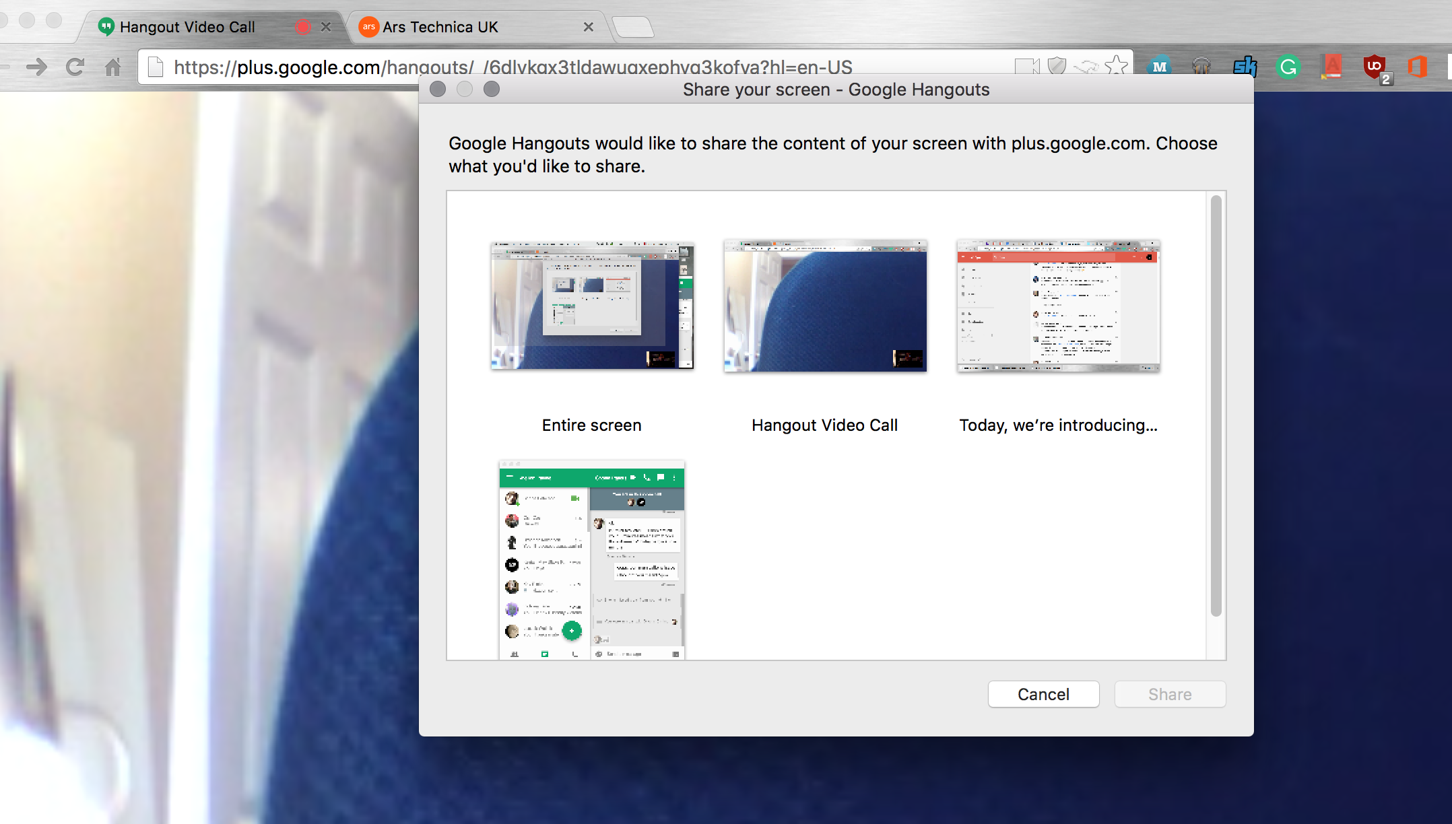Click the Ars Technica favicon on the tab
1452x824 pixels.
[368, 27]
